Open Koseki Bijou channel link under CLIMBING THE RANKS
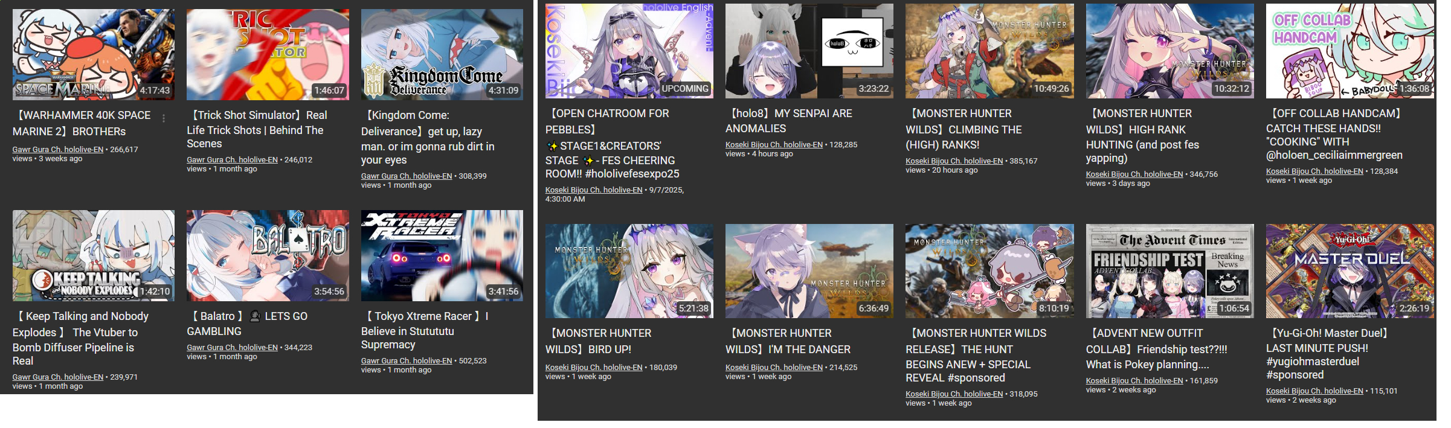 954,161
